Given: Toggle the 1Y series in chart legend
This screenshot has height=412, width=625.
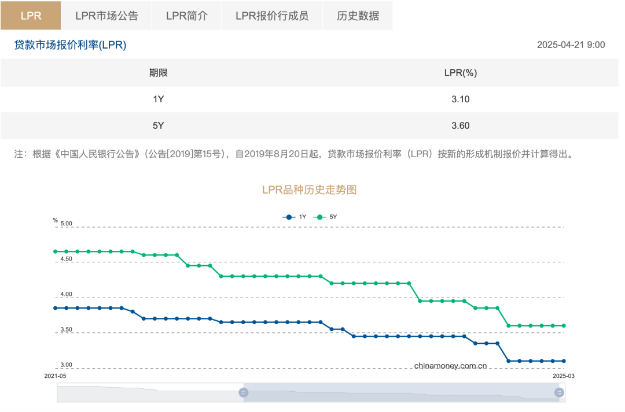Looking at the screenshot, I should click(295, 217).
